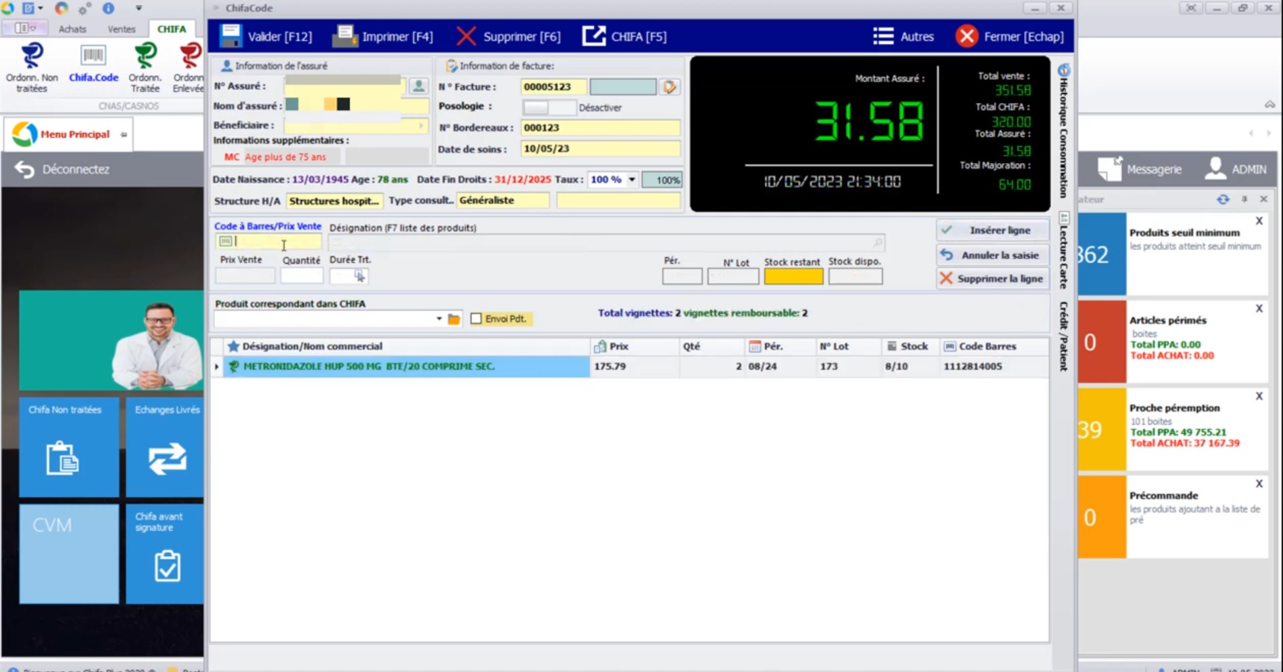Open the Achats ribbon tab
Screen dimensions: 1283x672
[72, 29]
